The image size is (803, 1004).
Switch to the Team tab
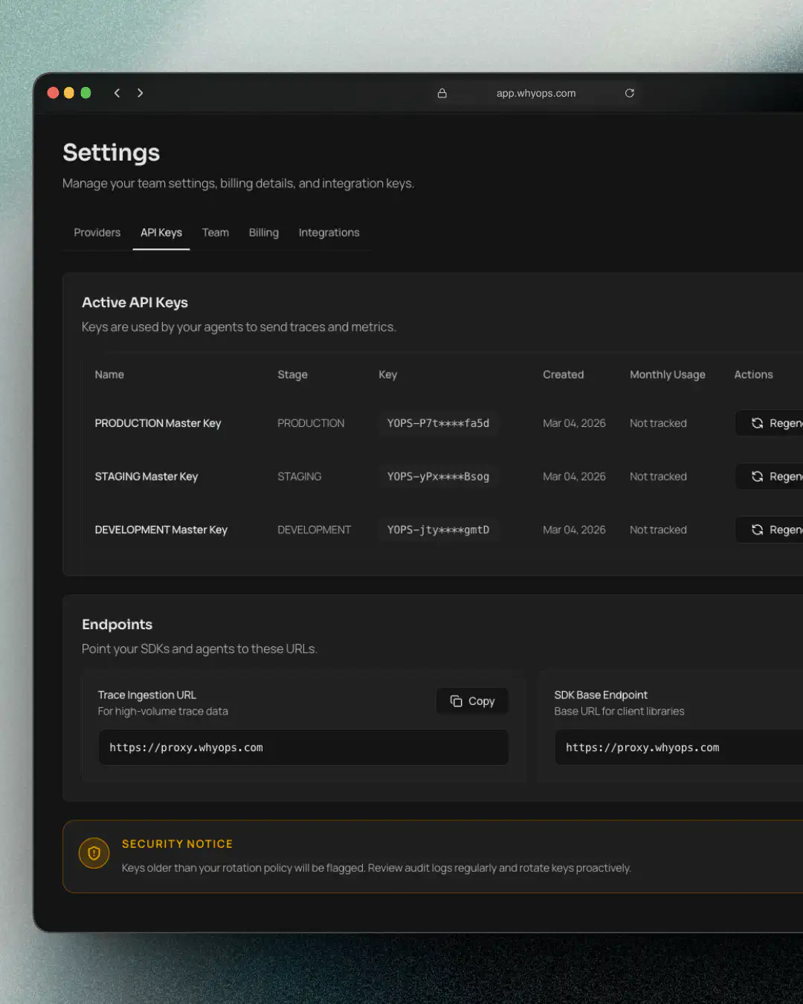pos(216,233)
